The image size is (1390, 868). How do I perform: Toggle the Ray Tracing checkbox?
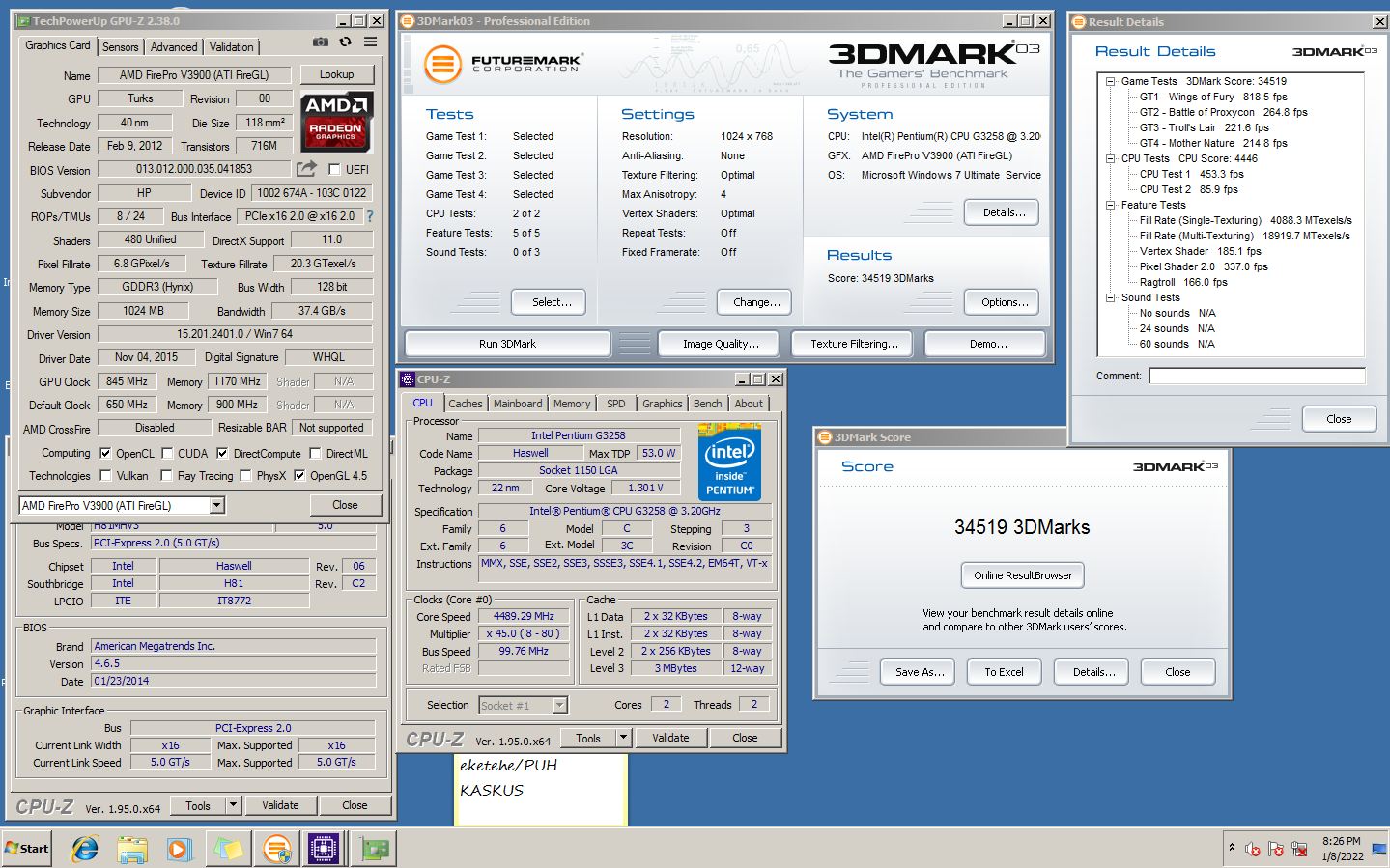coord(166,475)
